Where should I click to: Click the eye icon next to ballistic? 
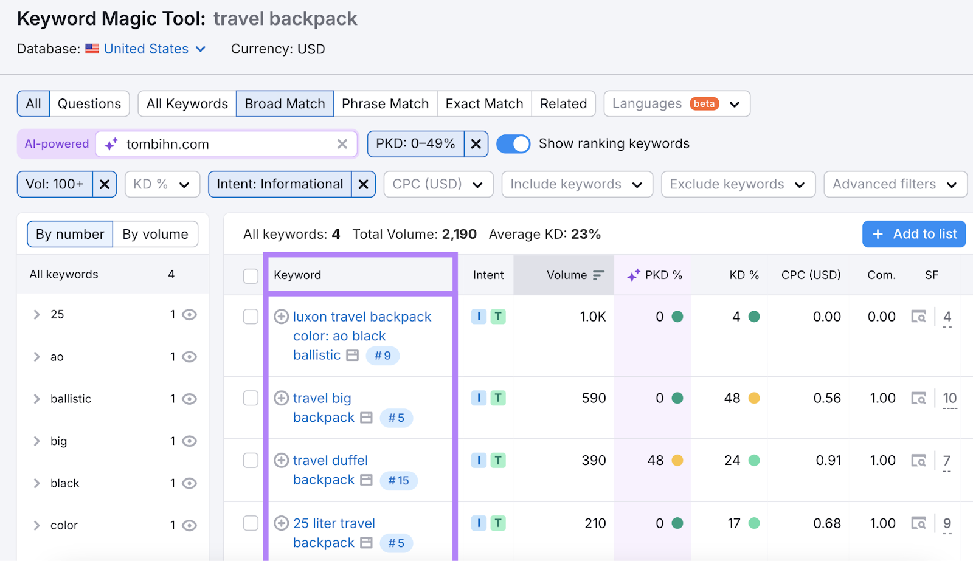tap(190, 399)
